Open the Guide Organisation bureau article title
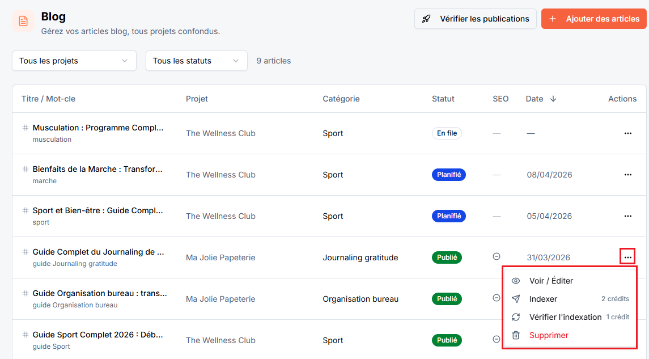The width and height of the screenshot is (649, 359). coord(100,293)
